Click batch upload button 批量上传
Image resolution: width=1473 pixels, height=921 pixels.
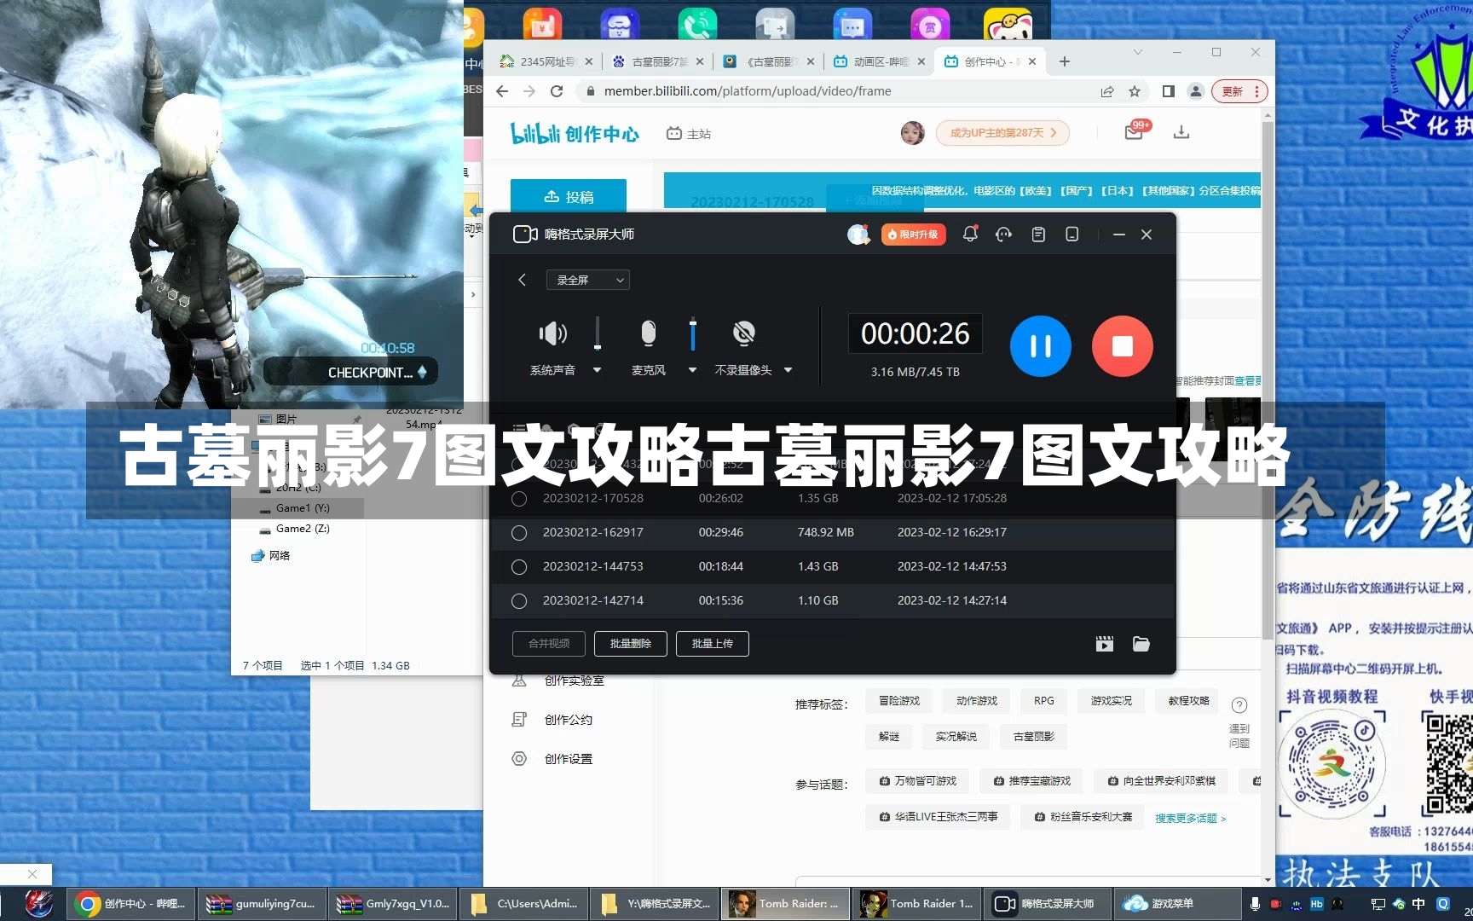tap(713, 644)
